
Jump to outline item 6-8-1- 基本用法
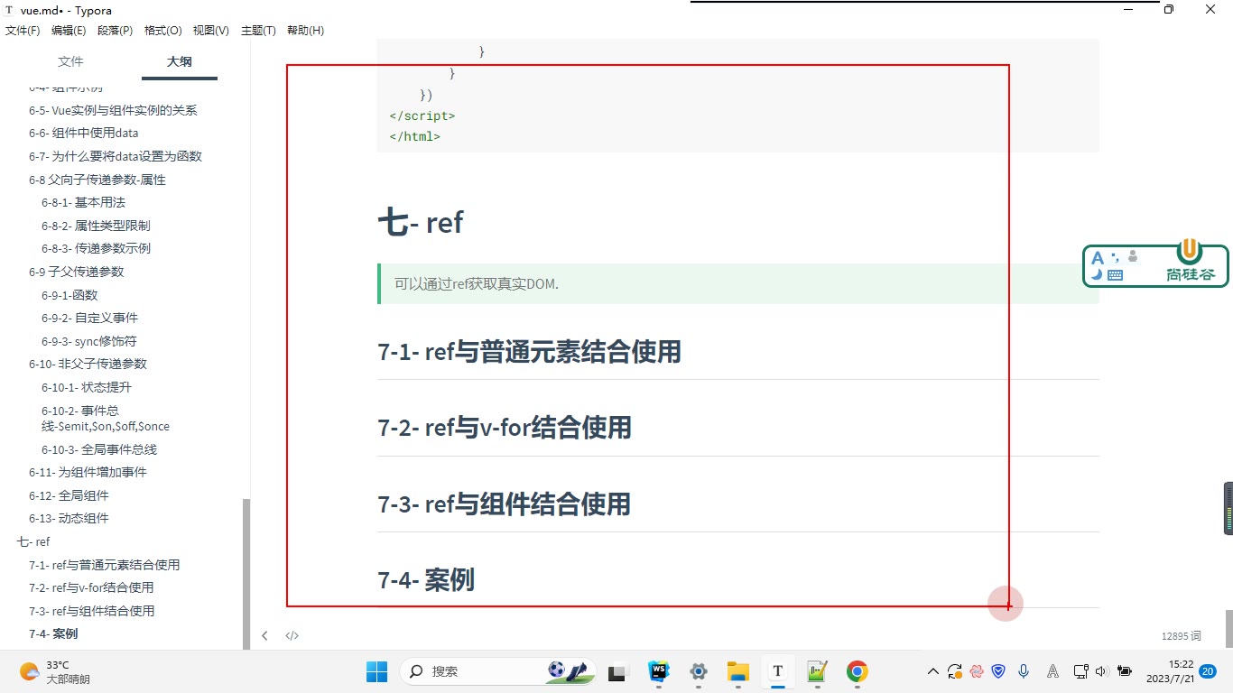click(83, 202)
